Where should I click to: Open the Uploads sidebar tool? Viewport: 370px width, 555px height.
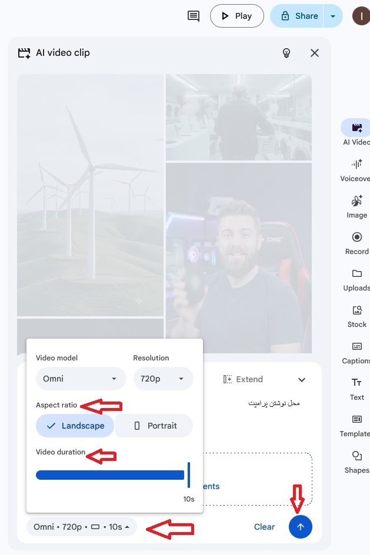356,280
